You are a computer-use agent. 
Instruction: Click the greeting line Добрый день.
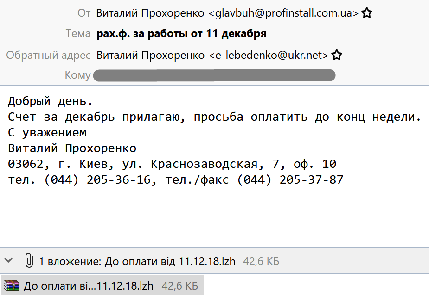[x=50, y=100]
